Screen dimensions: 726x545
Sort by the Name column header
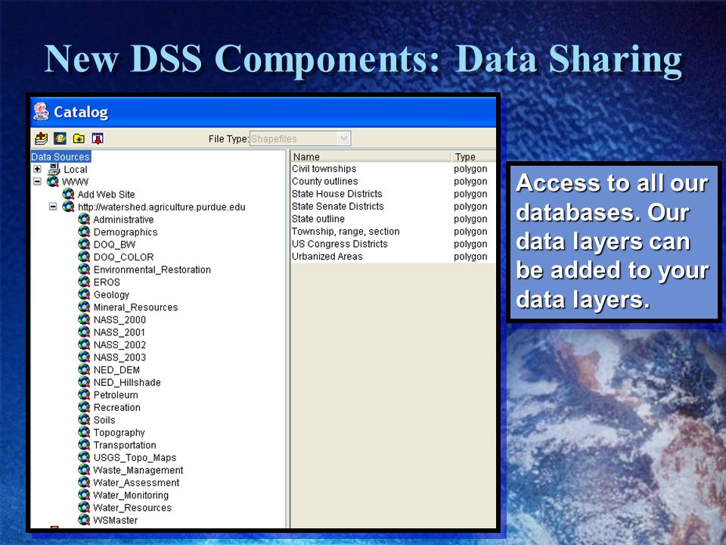tap(371, 157)
